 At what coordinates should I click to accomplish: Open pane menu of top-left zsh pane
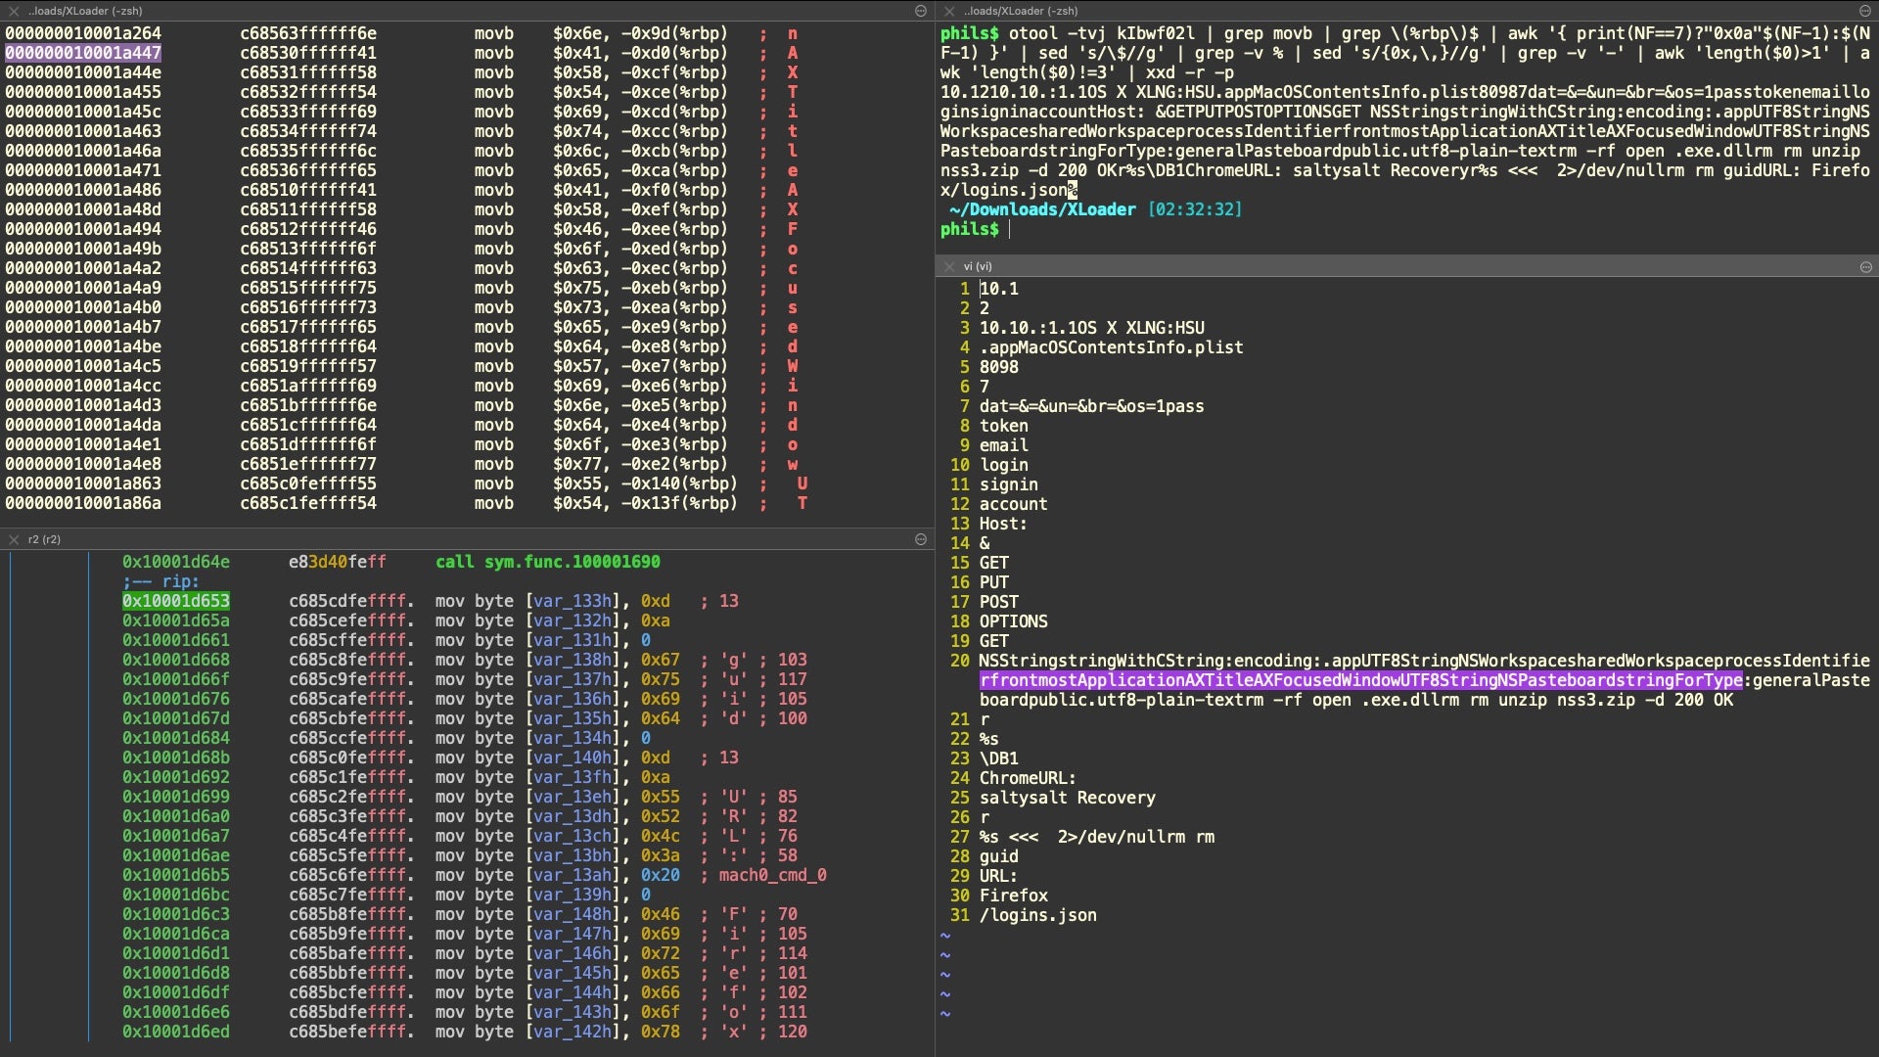click(x=920, y=11)
